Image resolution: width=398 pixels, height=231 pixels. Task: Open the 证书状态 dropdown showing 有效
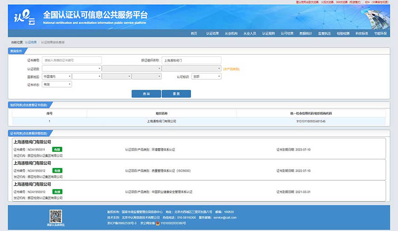tap(57, 84)
